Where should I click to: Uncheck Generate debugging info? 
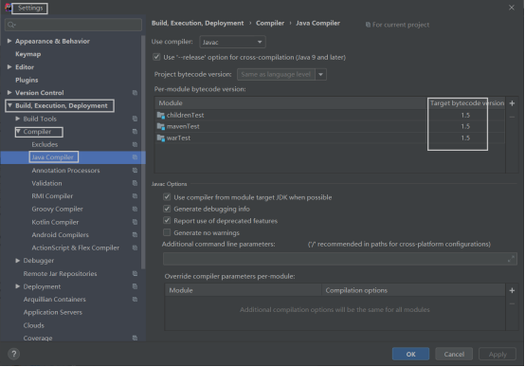(x=167, y=209)
